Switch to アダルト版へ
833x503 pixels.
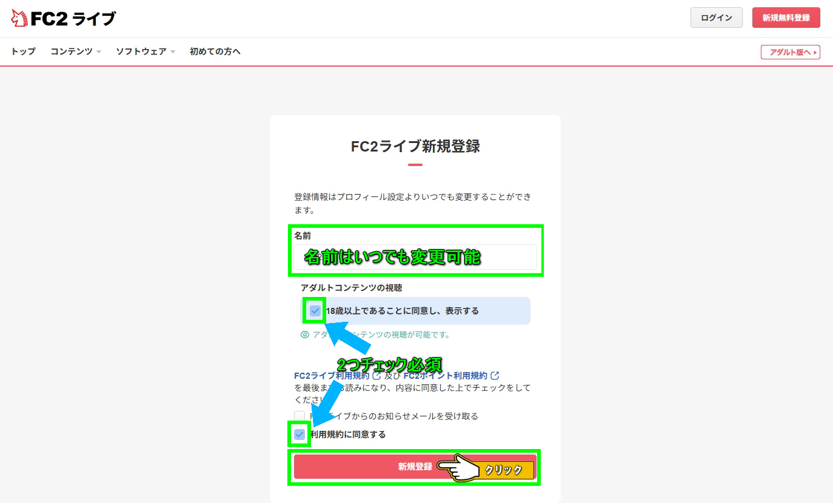coord(791,52)
